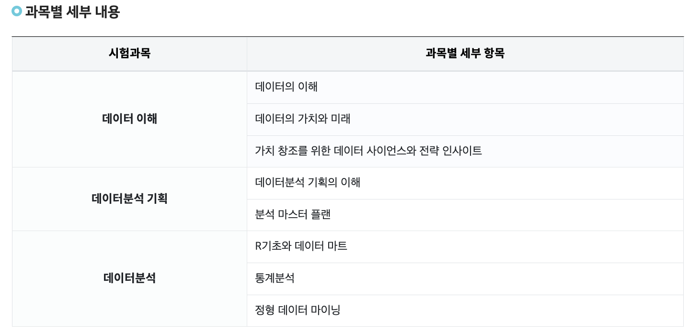Select the 시험과목 column header
Viewport: 689px width, 332px height.
click(129, 54)
